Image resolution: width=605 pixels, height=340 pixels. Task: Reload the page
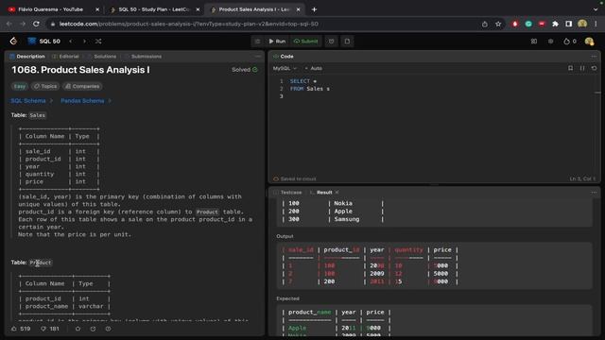pyautogui.click(x=36, y=24)
